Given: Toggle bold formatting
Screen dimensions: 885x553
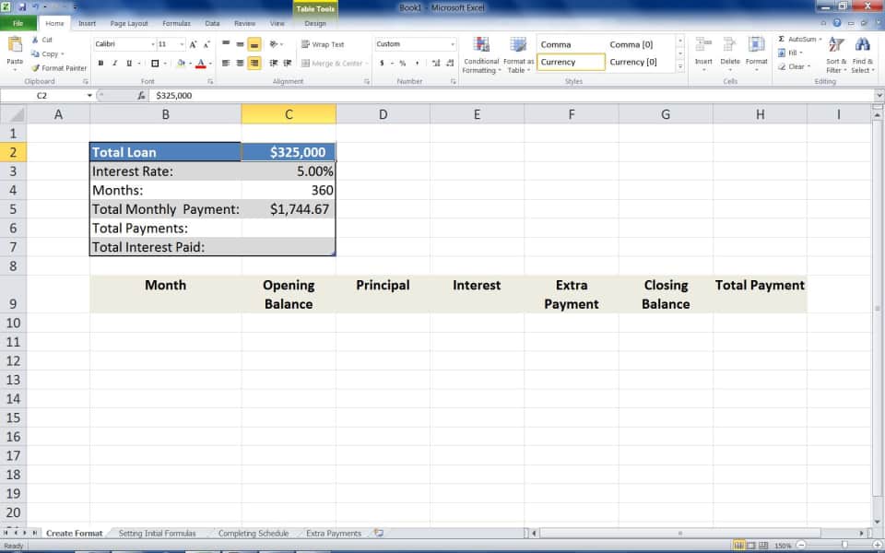Looking at the screenshot, I should [x=100, y=63].
